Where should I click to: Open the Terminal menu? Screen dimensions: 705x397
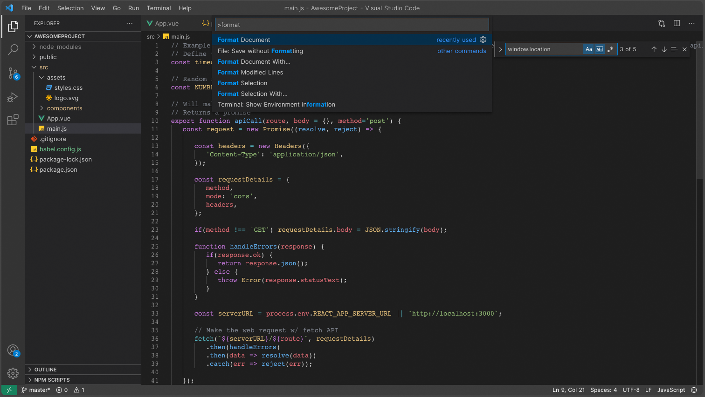(159, 8)
